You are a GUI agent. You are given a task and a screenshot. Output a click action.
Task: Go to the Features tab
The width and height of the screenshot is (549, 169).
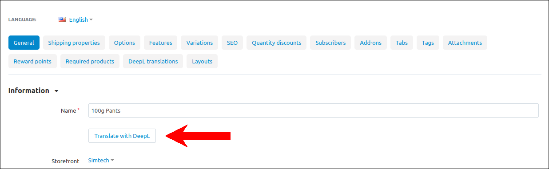coord(161,43)
